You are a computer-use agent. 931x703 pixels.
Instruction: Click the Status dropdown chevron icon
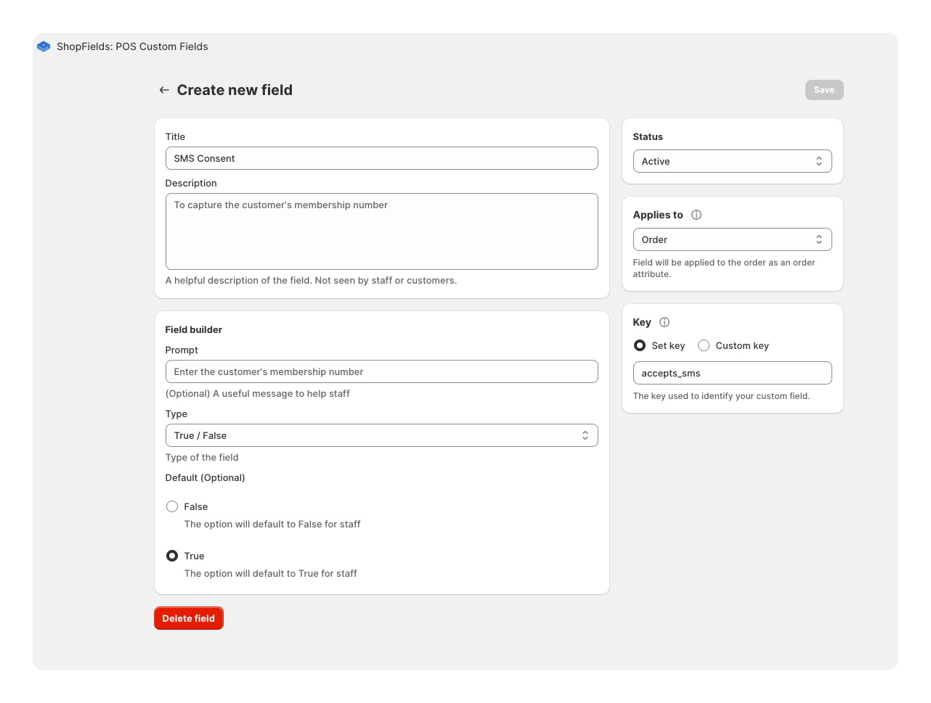pyautogui.click(x=819, y=161)
